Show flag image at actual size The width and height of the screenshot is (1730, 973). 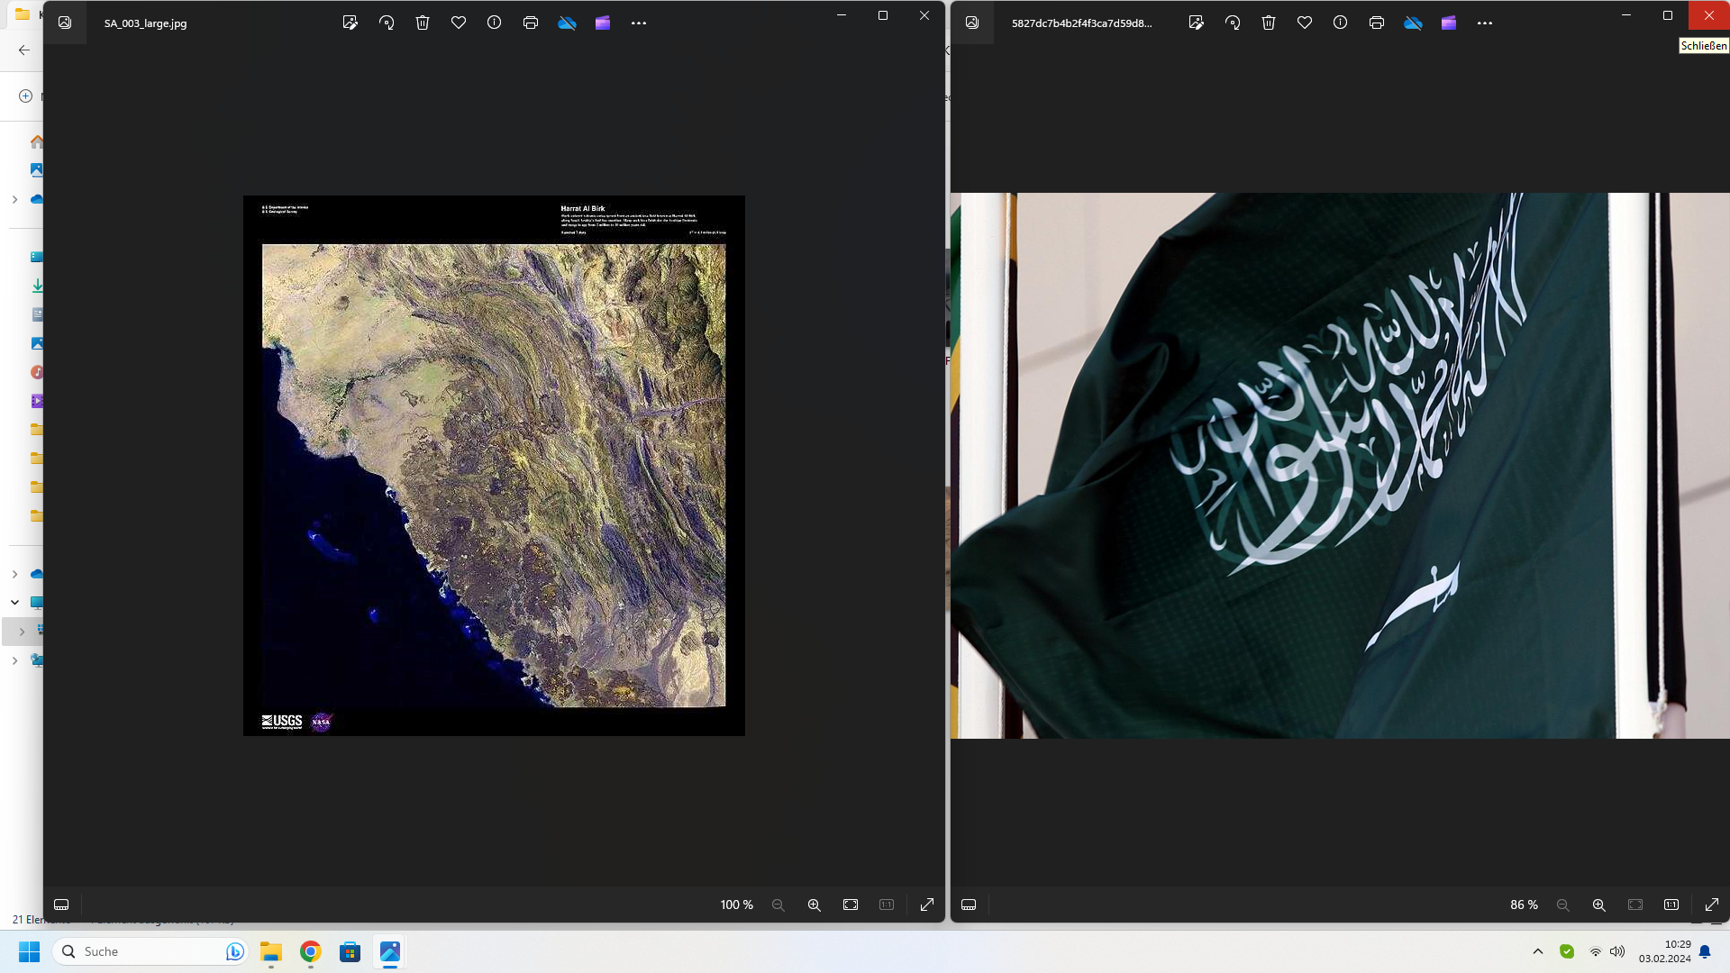(1671, 905)
